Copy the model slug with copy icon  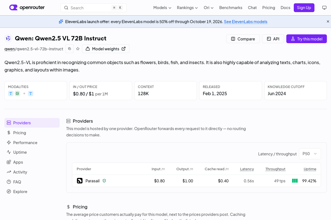pyautogui.click(x=70, y=49)
